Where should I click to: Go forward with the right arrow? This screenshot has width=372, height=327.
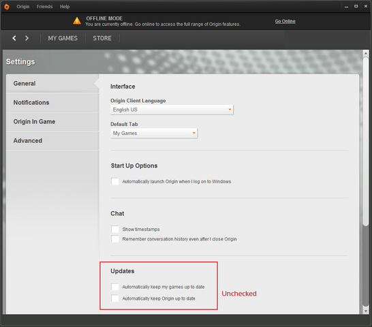point(27,38)
